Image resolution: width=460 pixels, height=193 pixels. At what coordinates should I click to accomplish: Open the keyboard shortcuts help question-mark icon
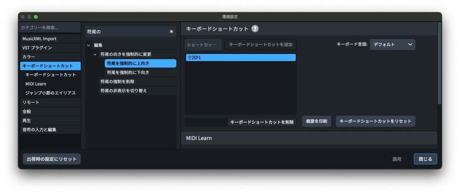255,29
